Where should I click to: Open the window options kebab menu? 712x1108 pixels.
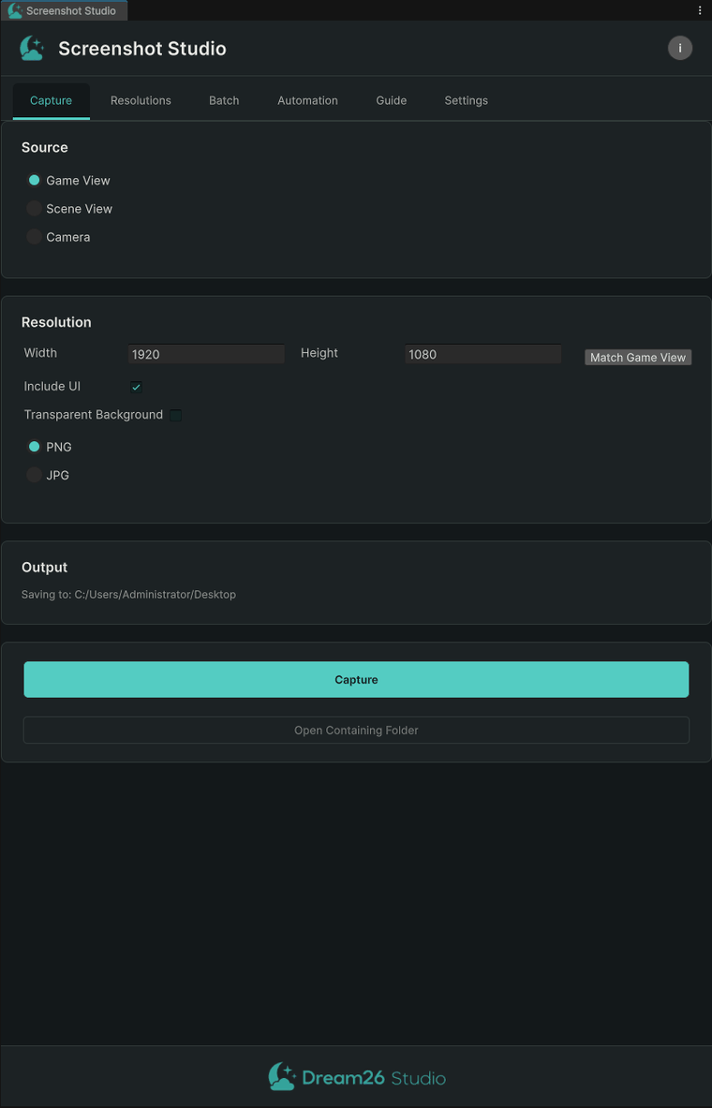(699, 10)
